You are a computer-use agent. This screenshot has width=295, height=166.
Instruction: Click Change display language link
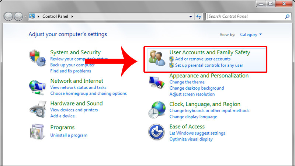coord(193,117)
